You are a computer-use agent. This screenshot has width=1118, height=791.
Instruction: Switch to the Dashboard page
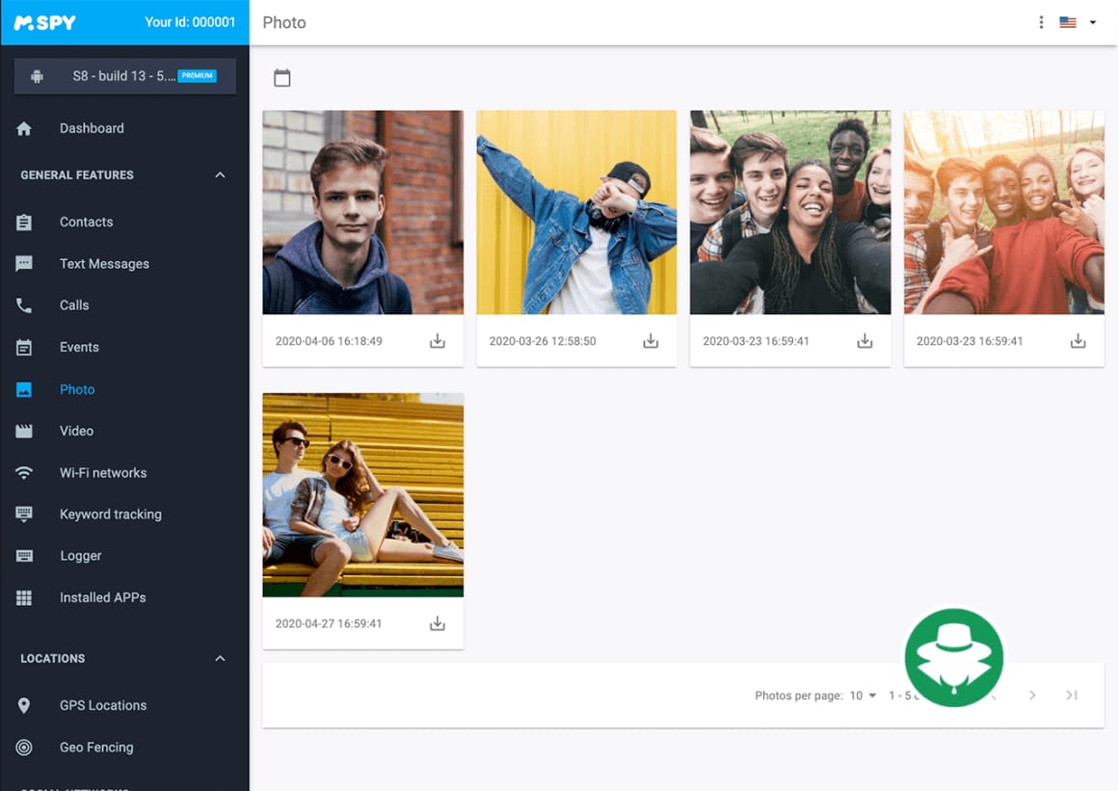point(92,127)
